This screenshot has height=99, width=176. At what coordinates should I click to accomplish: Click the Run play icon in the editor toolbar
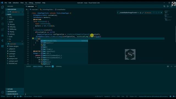click(x=168, y=6)
